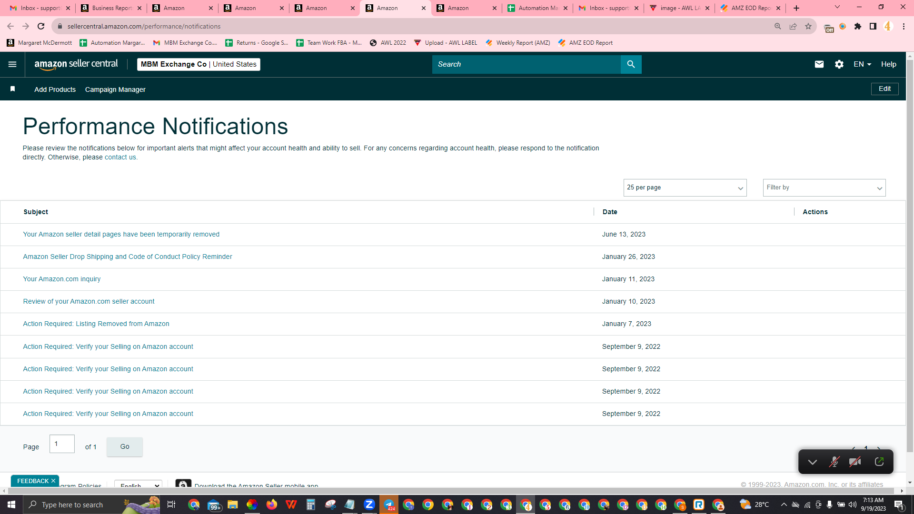Switch to the Automation Ma tab

[x=537, y=8]
